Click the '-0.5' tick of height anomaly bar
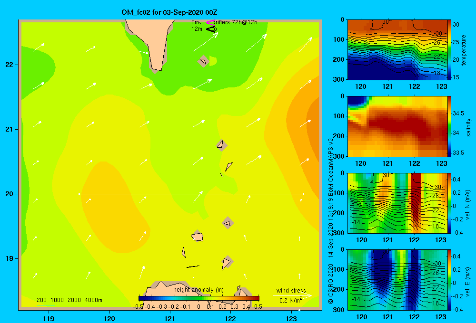Screen dimensions: 476x323 point(138,307)
